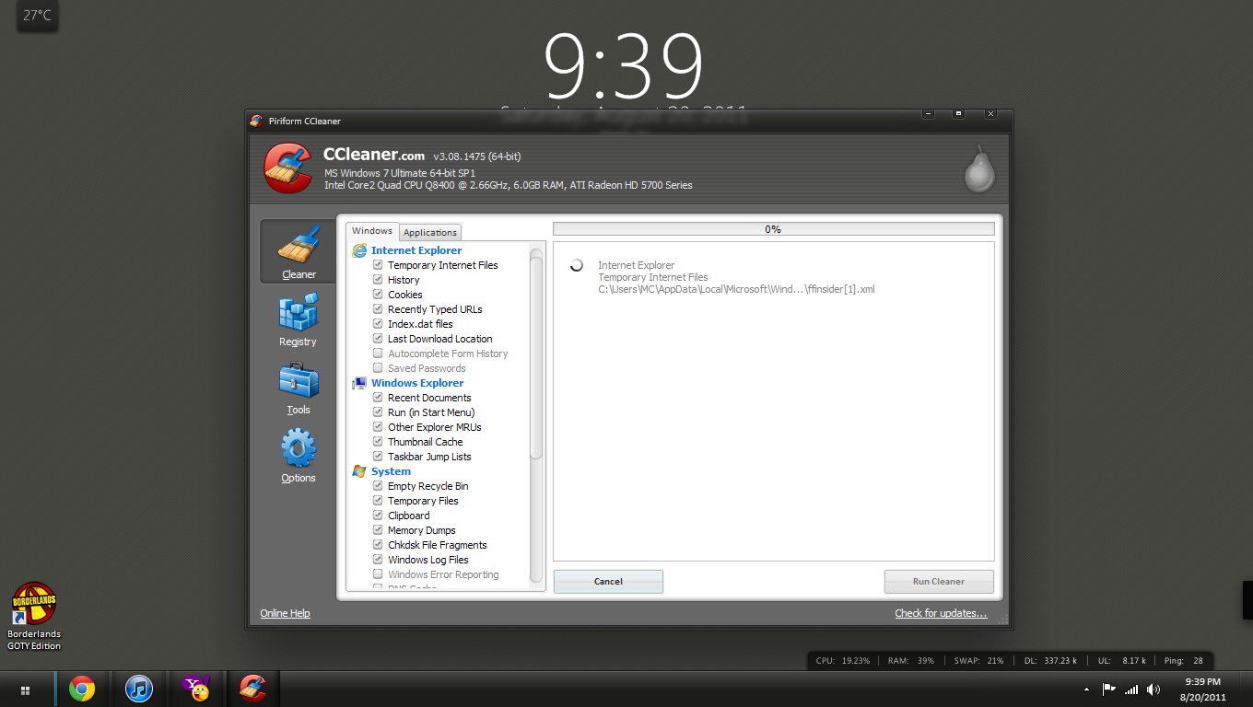The height and width of the screenshot is (707, 1253).
Task: Toggle the History checkbox
Action: click(x=378, y=280)
